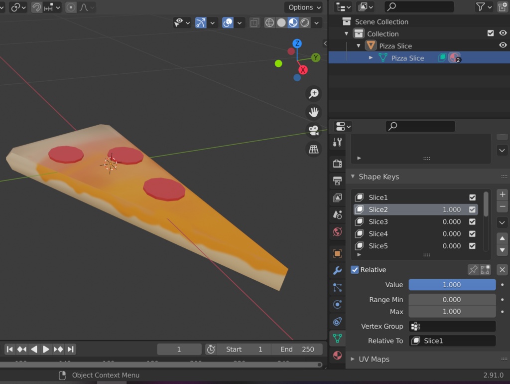510x384 pixels.
Task: Open the Options menu in the viewport header
Action: [303, 7]
